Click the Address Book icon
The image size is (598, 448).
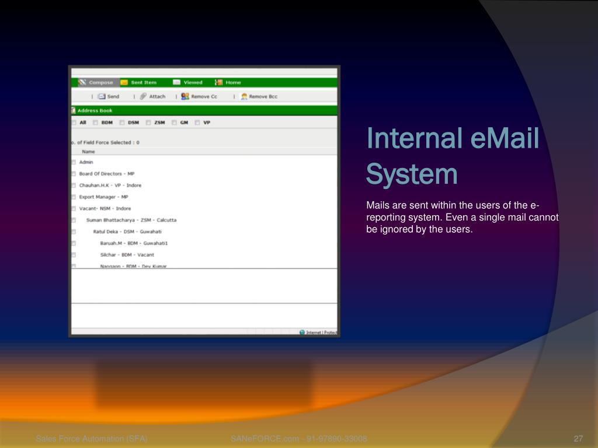coord(73,110)
